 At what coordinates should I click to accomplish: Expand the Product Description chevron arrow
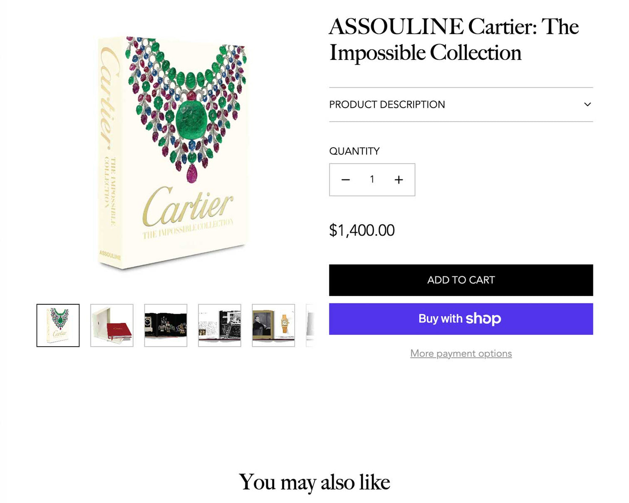point(587,104)
